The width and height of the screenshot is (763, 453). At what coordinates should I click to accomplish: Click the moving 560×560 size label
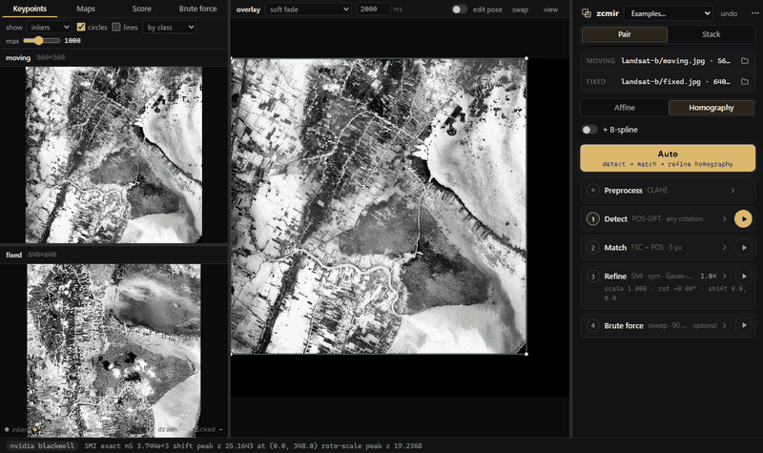click(51, 57)
